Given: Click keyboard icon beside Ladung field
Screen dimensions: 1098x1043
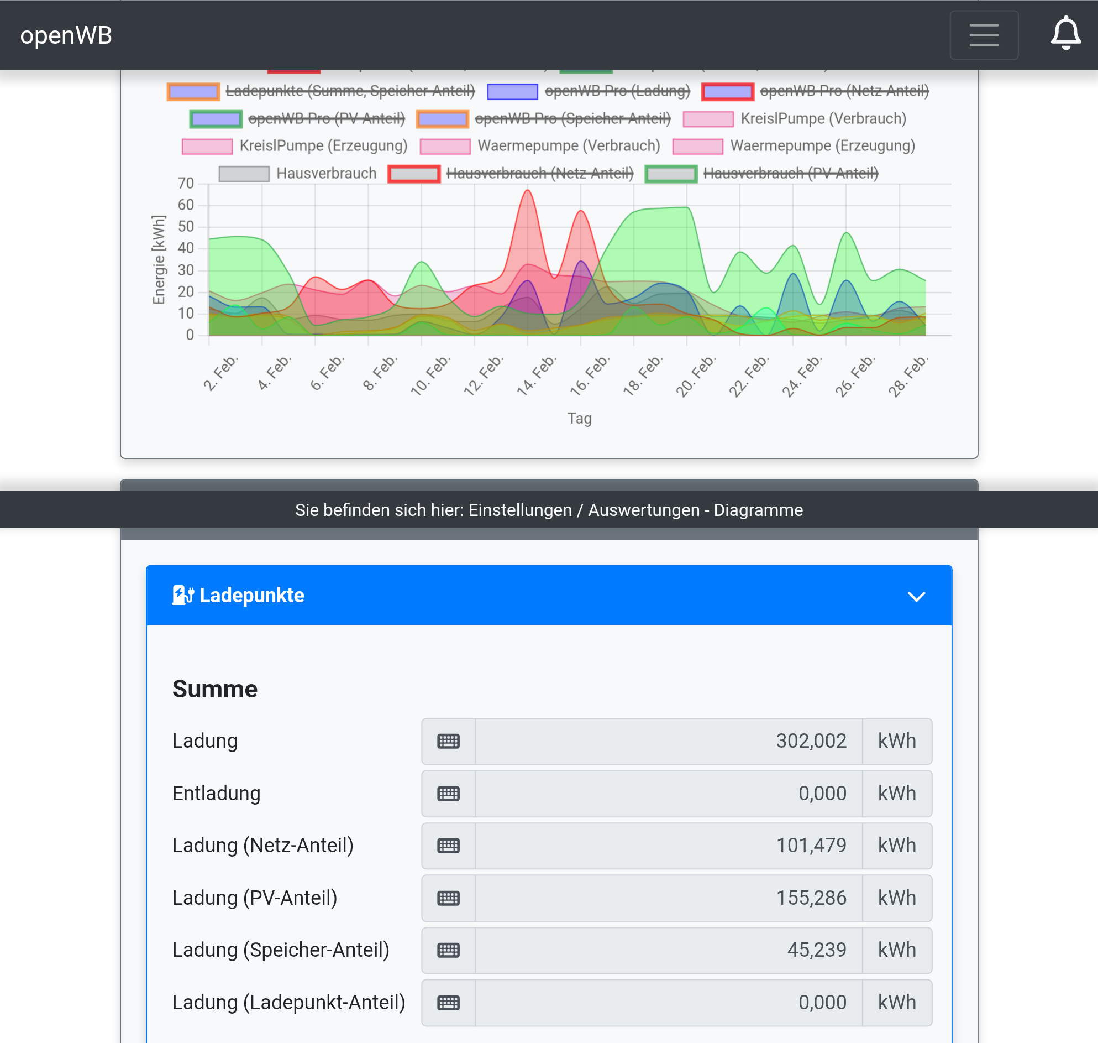Looking at the screenshot, I should tap(448, 741).
